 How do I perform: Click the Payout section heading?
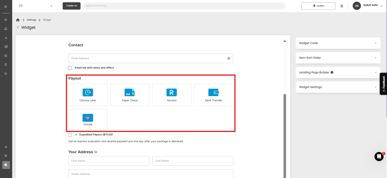click(x=75, y=78)
